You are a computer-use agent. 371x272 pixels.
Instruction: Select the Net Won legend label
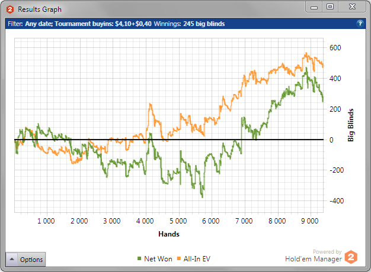click(x=158, y=259)
